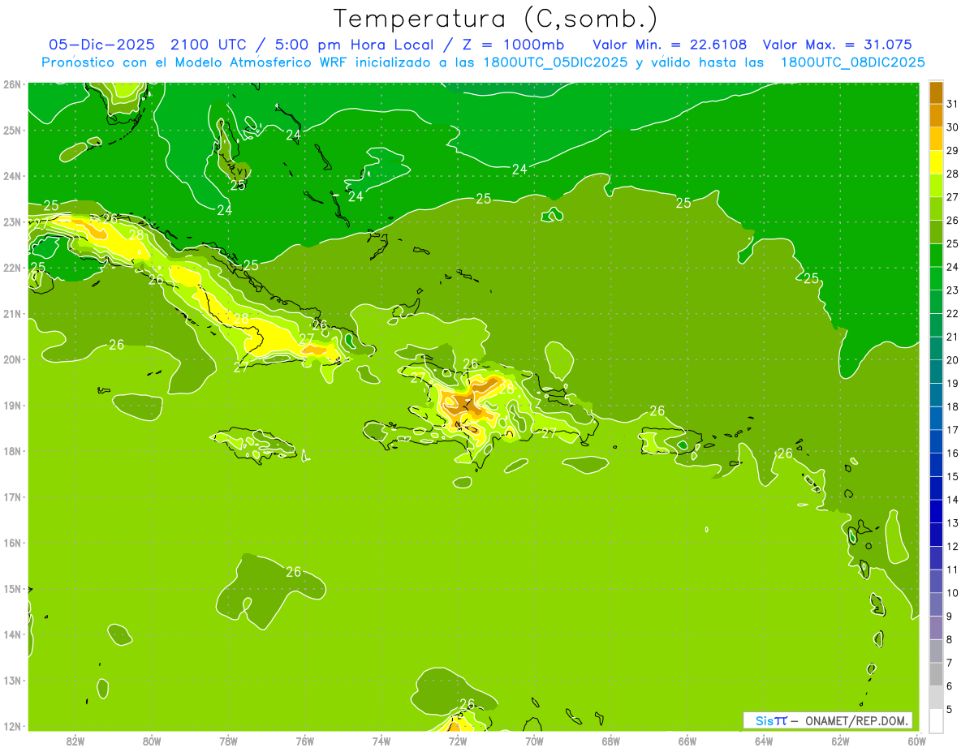Click the colorbar label '18'
The width and height of the screenshot is (974, 752).
[952, 406]
